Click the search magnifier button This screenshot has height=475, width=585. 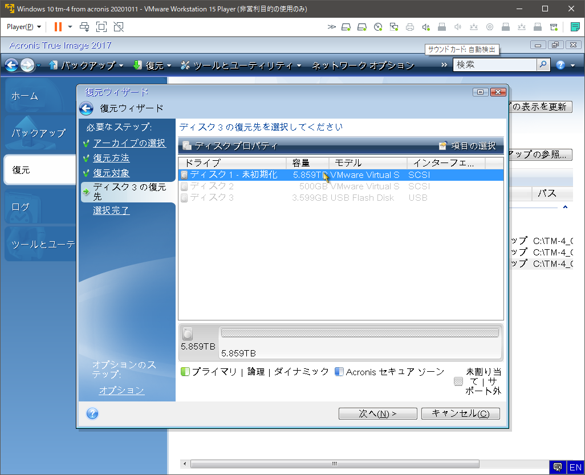coord(543,65)
